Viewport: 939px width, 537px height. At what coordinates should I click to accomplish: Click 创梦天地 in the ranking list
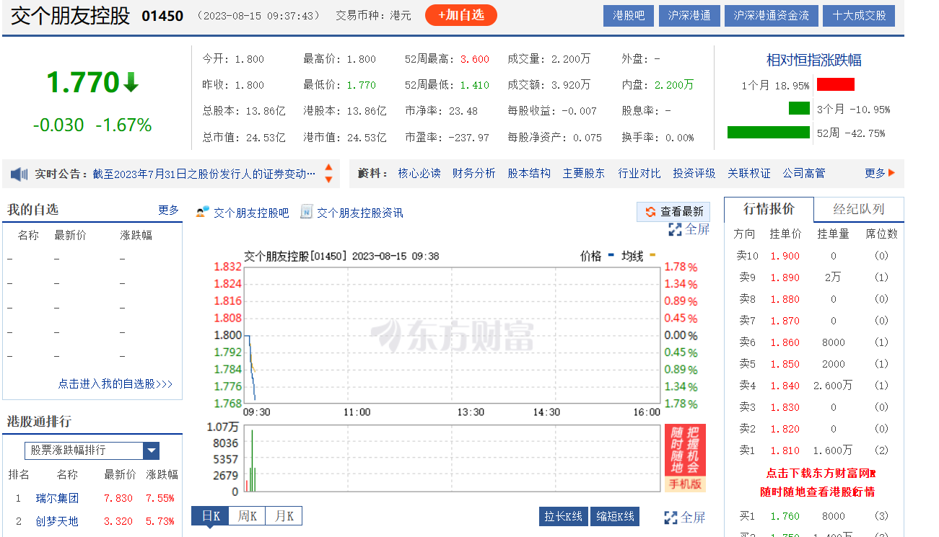point(57,521)
